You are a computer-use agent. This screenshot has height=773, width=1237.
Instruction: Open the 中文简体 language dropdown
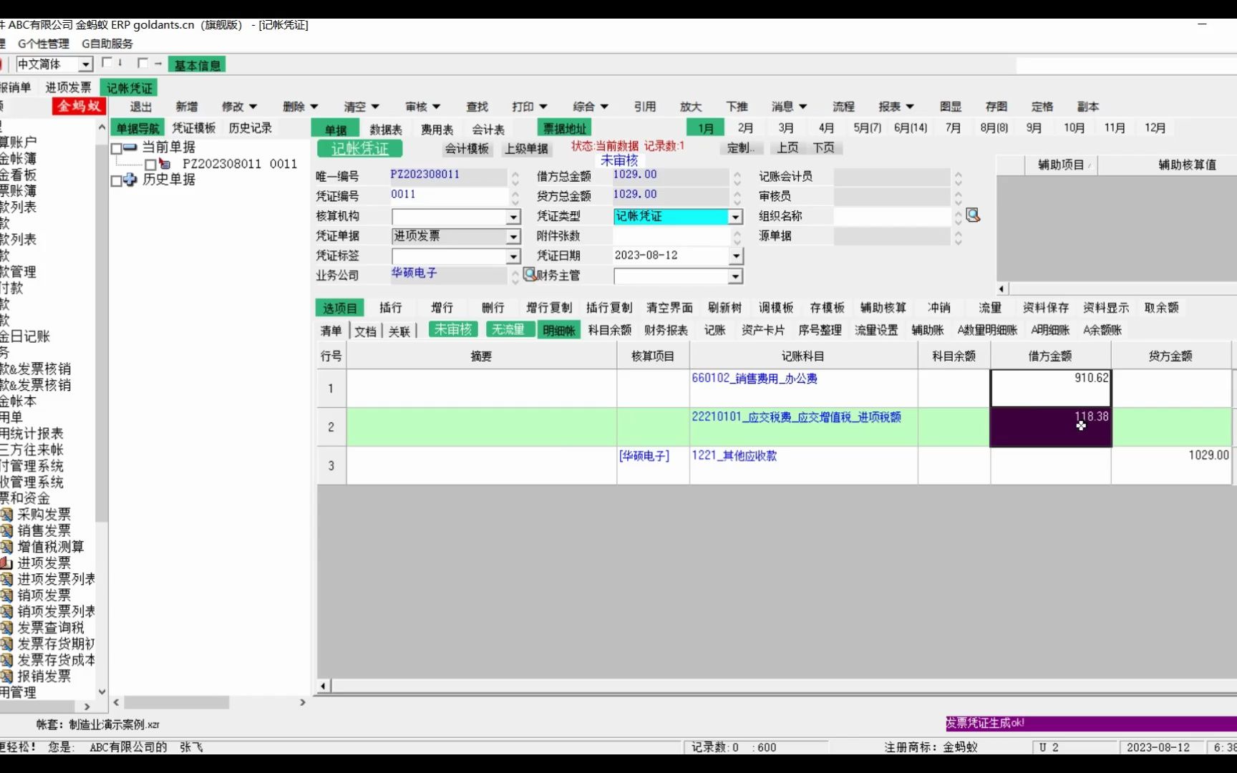(85, 64)
